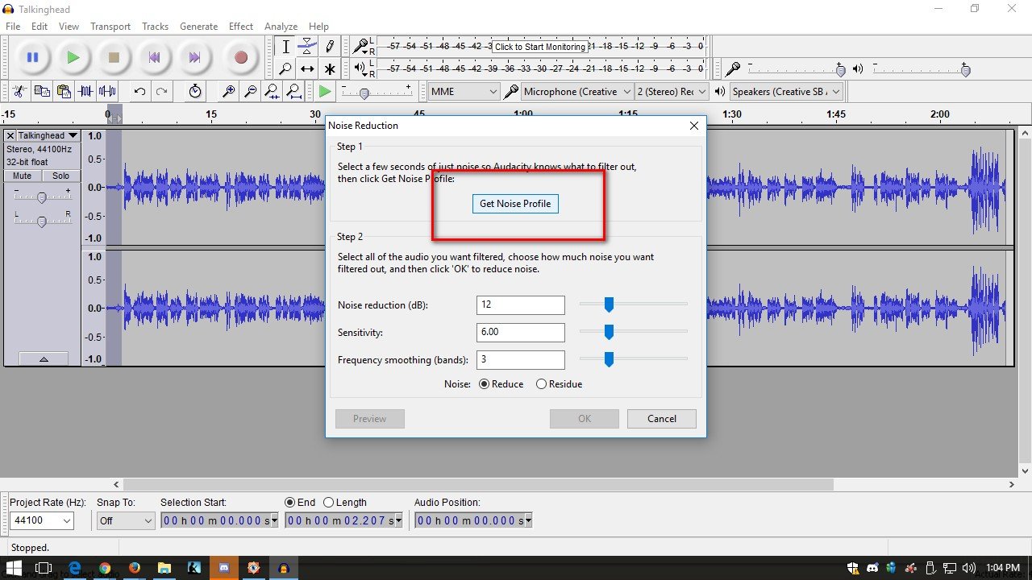Select the I-beam Selection tool
Viewport: 1032px width, 580px height.
click(285, 47)
